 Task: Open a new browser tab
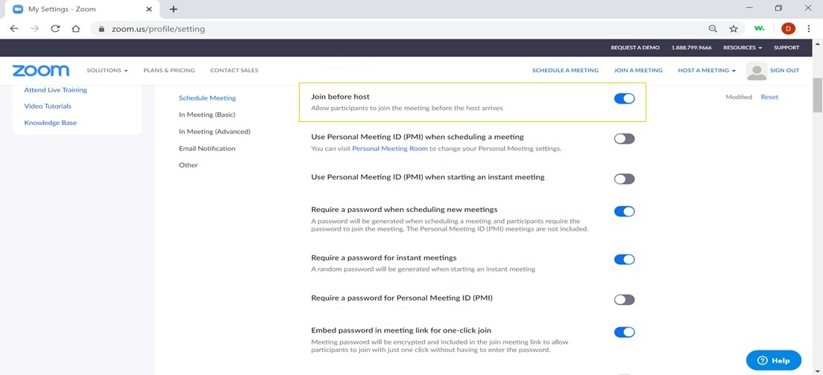[x=174, y=9]
